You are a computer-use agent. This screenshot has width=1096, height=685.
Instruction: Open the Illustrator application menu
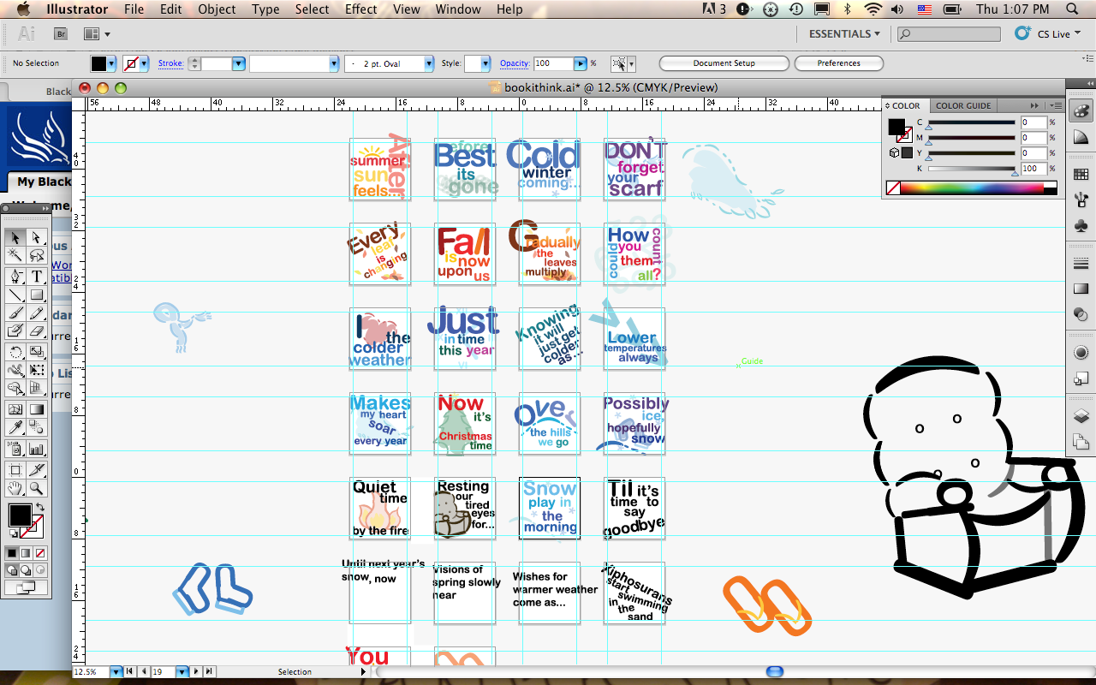tap(77, 9)
